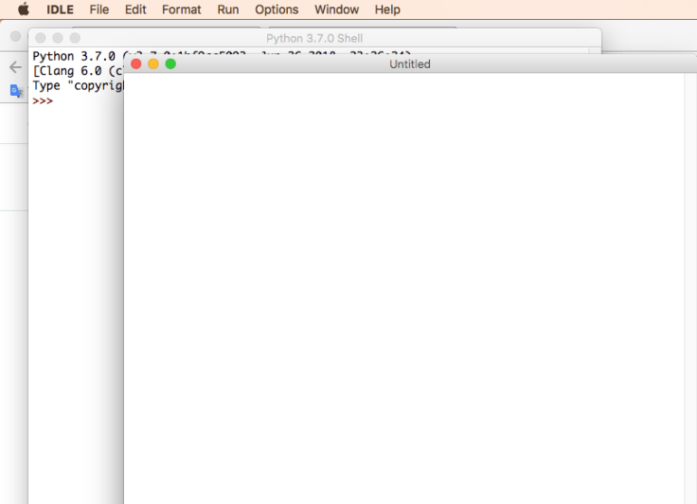Open the Help menu
This screenshot has width=697, height=504.
387,9
